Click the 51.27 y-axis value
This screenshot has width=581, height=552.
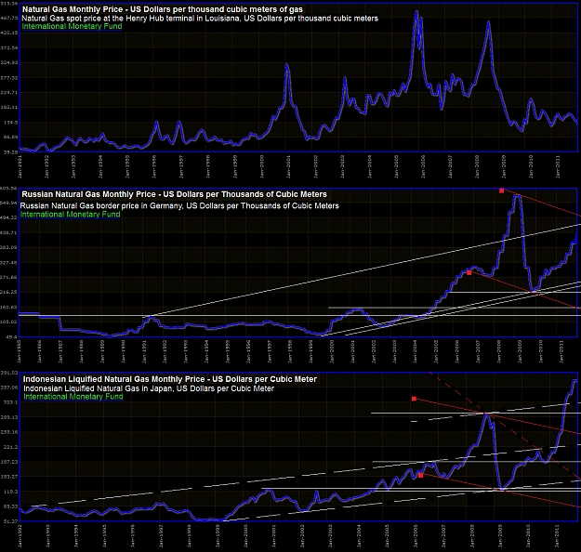[x=11, y=521]
